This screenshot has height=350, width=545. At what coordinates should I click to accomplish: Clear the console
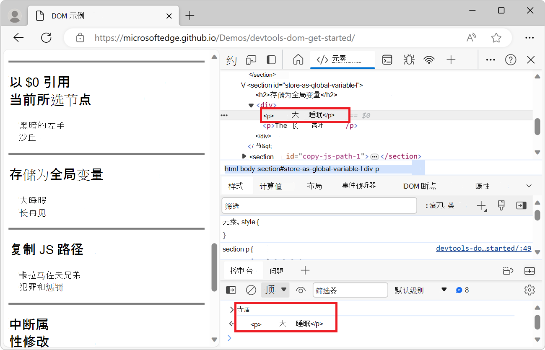click(x=251, y=290)
